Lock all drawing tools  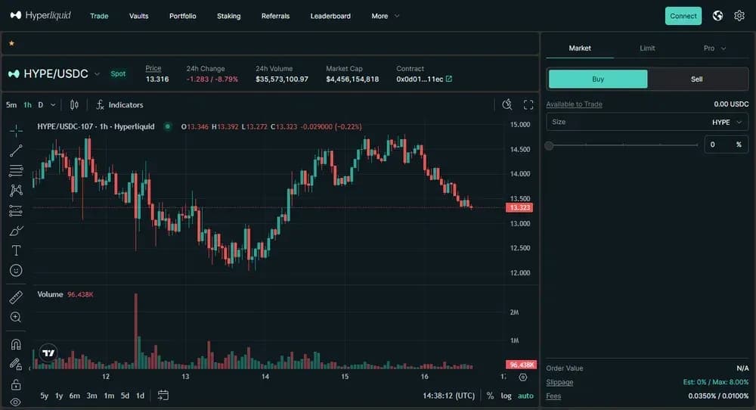pyautogui.click(x=16, y=384)
